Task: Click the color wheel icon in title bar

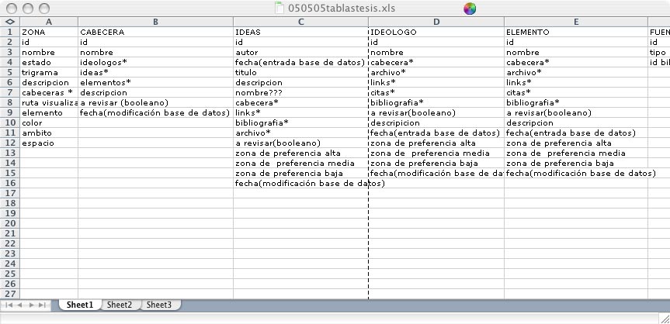Action: pyautogui.click(x=469, y=9)
